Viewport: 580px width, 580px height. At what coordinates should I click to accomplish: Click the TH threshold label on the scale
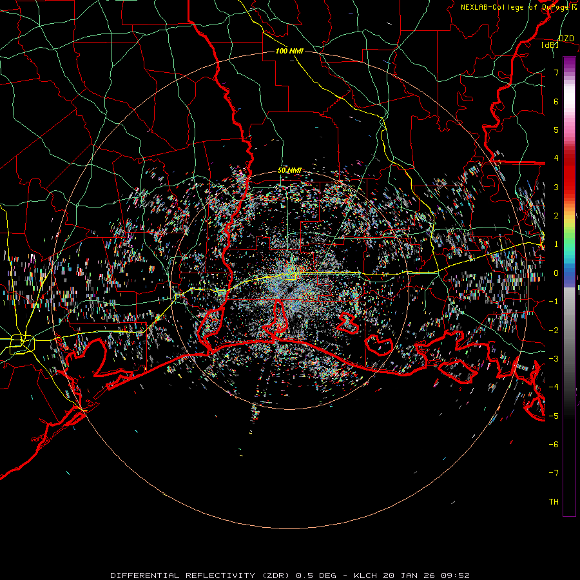(x=554, y=502)
